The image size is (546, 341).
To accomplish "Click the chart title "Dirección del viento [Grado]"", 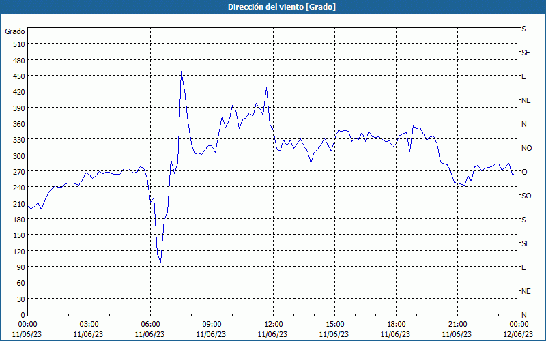I will pyautogui.click(x=282, y=7).
